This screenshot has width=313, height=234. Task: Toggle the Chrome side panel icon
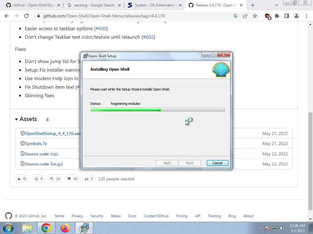(x=287, y=16)
